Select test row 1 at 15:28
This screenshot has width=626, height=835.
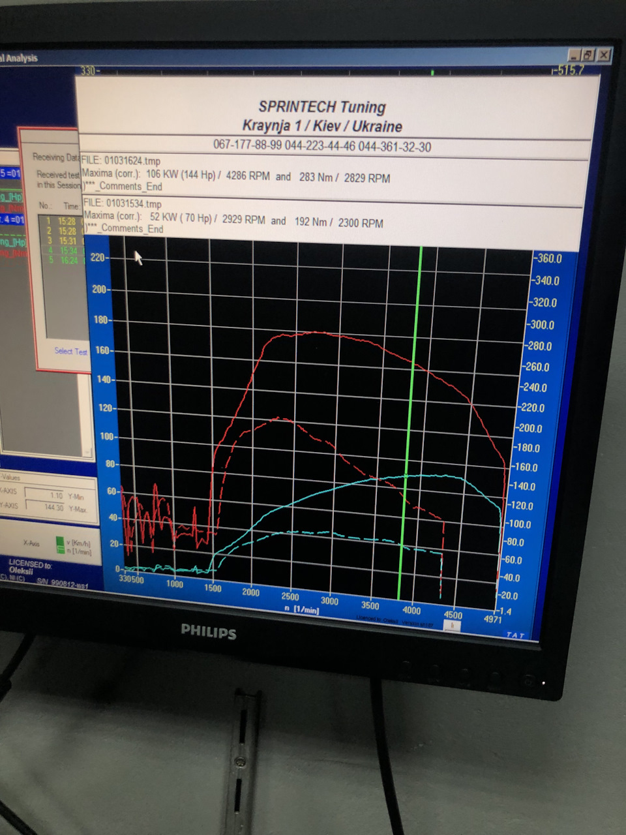pyautogui.click(x=63, y=221)
